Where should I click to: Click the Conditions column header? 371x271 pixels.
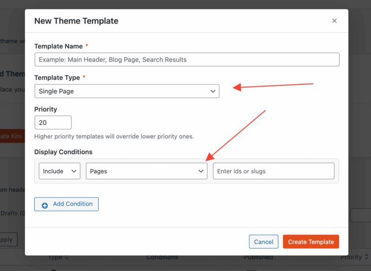(x=162, y=257)
